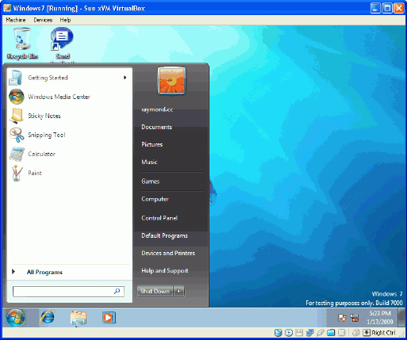Select the Calculator label
The width and height of the screenshot is (407, 340).
pyautogui.click(x=42, y=154)
